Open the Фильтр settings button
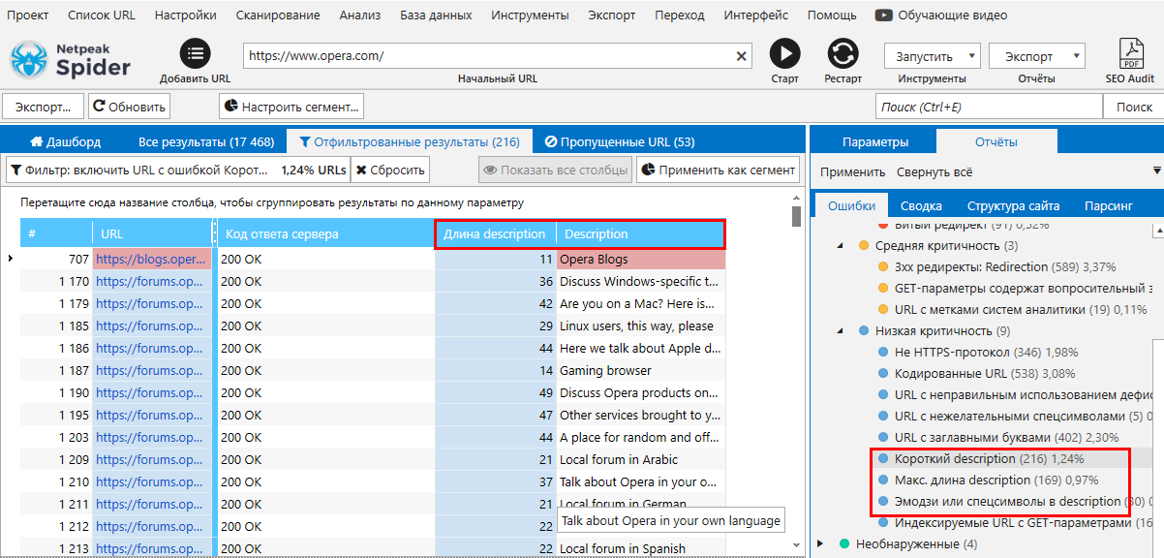Viewport: 1164px width, 558px height. click(177, 170)
